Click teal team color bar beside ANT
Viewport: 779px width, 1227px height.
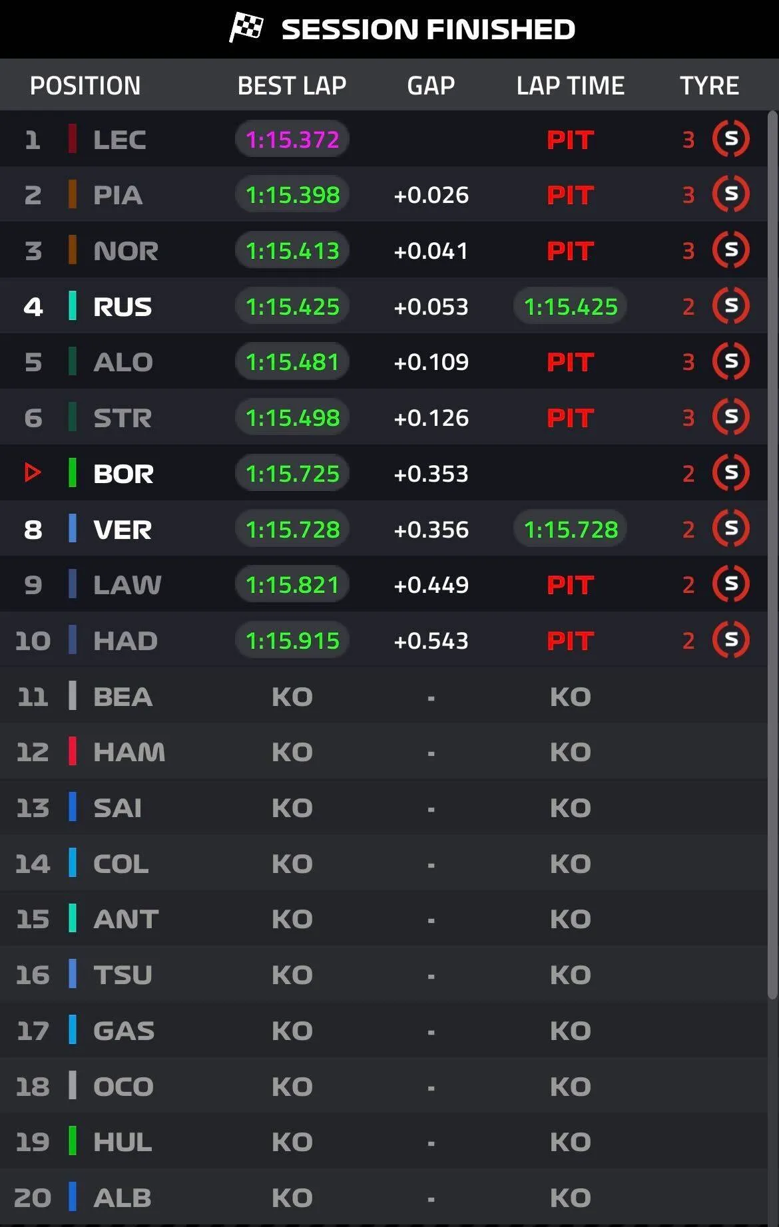tap(73, 918)
